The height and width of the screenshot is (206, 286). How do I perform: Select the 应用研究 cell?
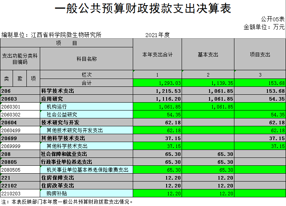click(x=86, y=99)
